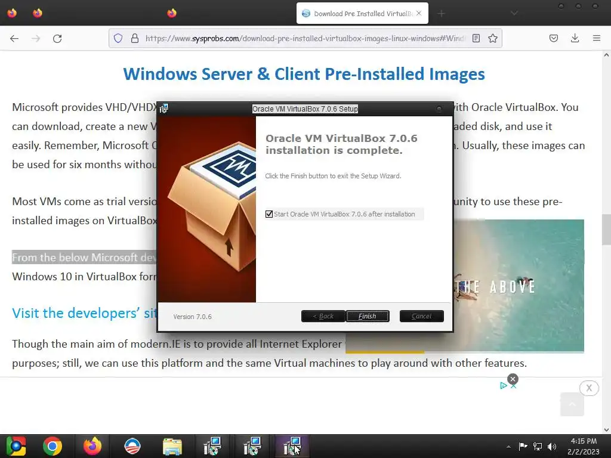The height and width of the screenshot is (458, 611).
Task: Click the Back button in Setup wizard
Action: (x=323, y=316)
